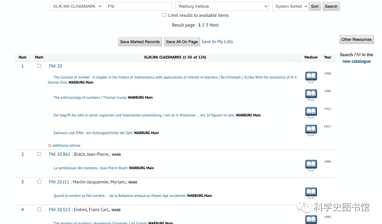The image size is (382, 224).
Task: Click the Book icon for Quand le nombre se fait lumière
Action: pos(311,192)
